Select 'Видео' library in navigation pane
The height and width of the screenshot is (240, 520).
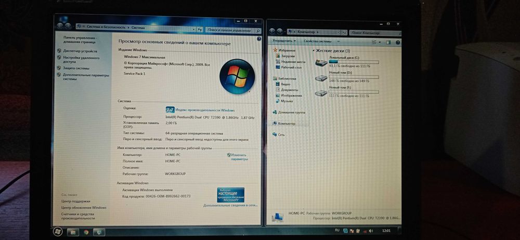(x=283, y=84)
